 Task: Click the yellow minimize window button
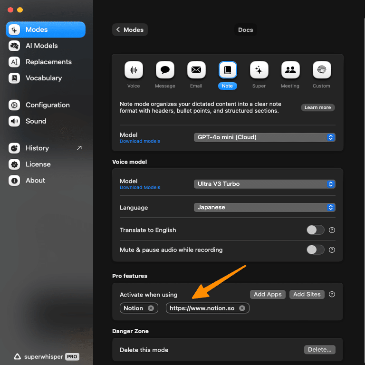pos(20,10)
